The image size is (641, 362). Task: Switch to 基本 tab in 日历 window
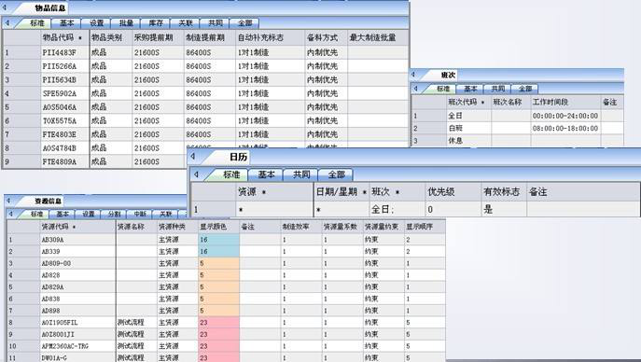coord(266,174)
